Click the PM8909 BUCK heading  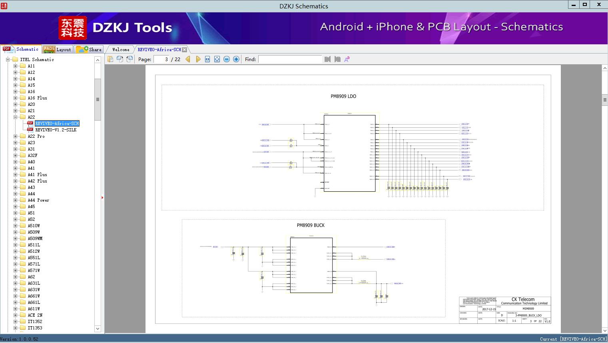coord(311,225)
